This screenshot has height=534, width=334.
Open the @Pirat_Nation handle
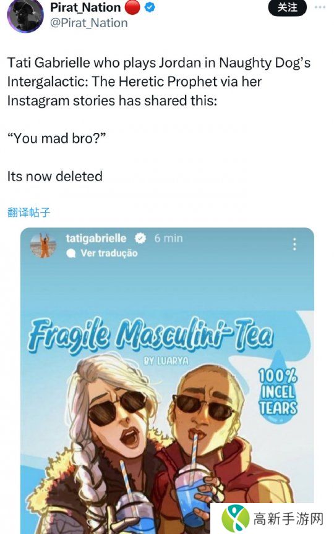pos(88,23)
